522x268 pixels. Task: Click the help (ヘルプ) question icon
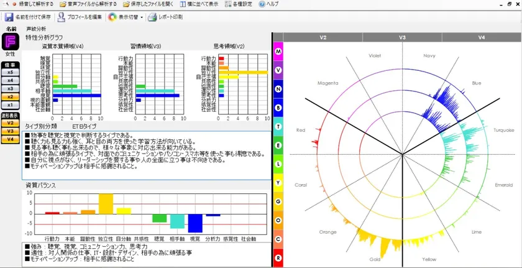point(262,4)
